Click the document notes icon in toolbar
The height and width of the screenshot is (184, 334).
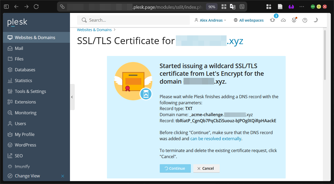[280, 7]
